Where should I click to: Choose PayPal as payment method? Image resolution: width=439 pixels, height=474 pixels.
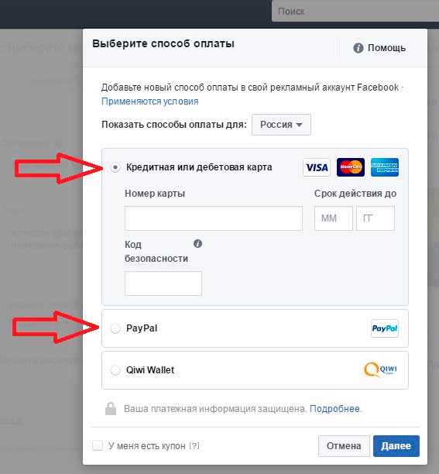click(x=115, y=328)
